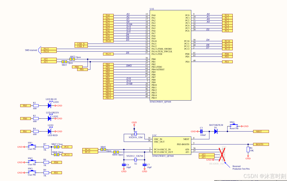Screen dimensions: 287x181
Task: Click the R7 1K resistor symbol
Action: (x=46, y=147)
